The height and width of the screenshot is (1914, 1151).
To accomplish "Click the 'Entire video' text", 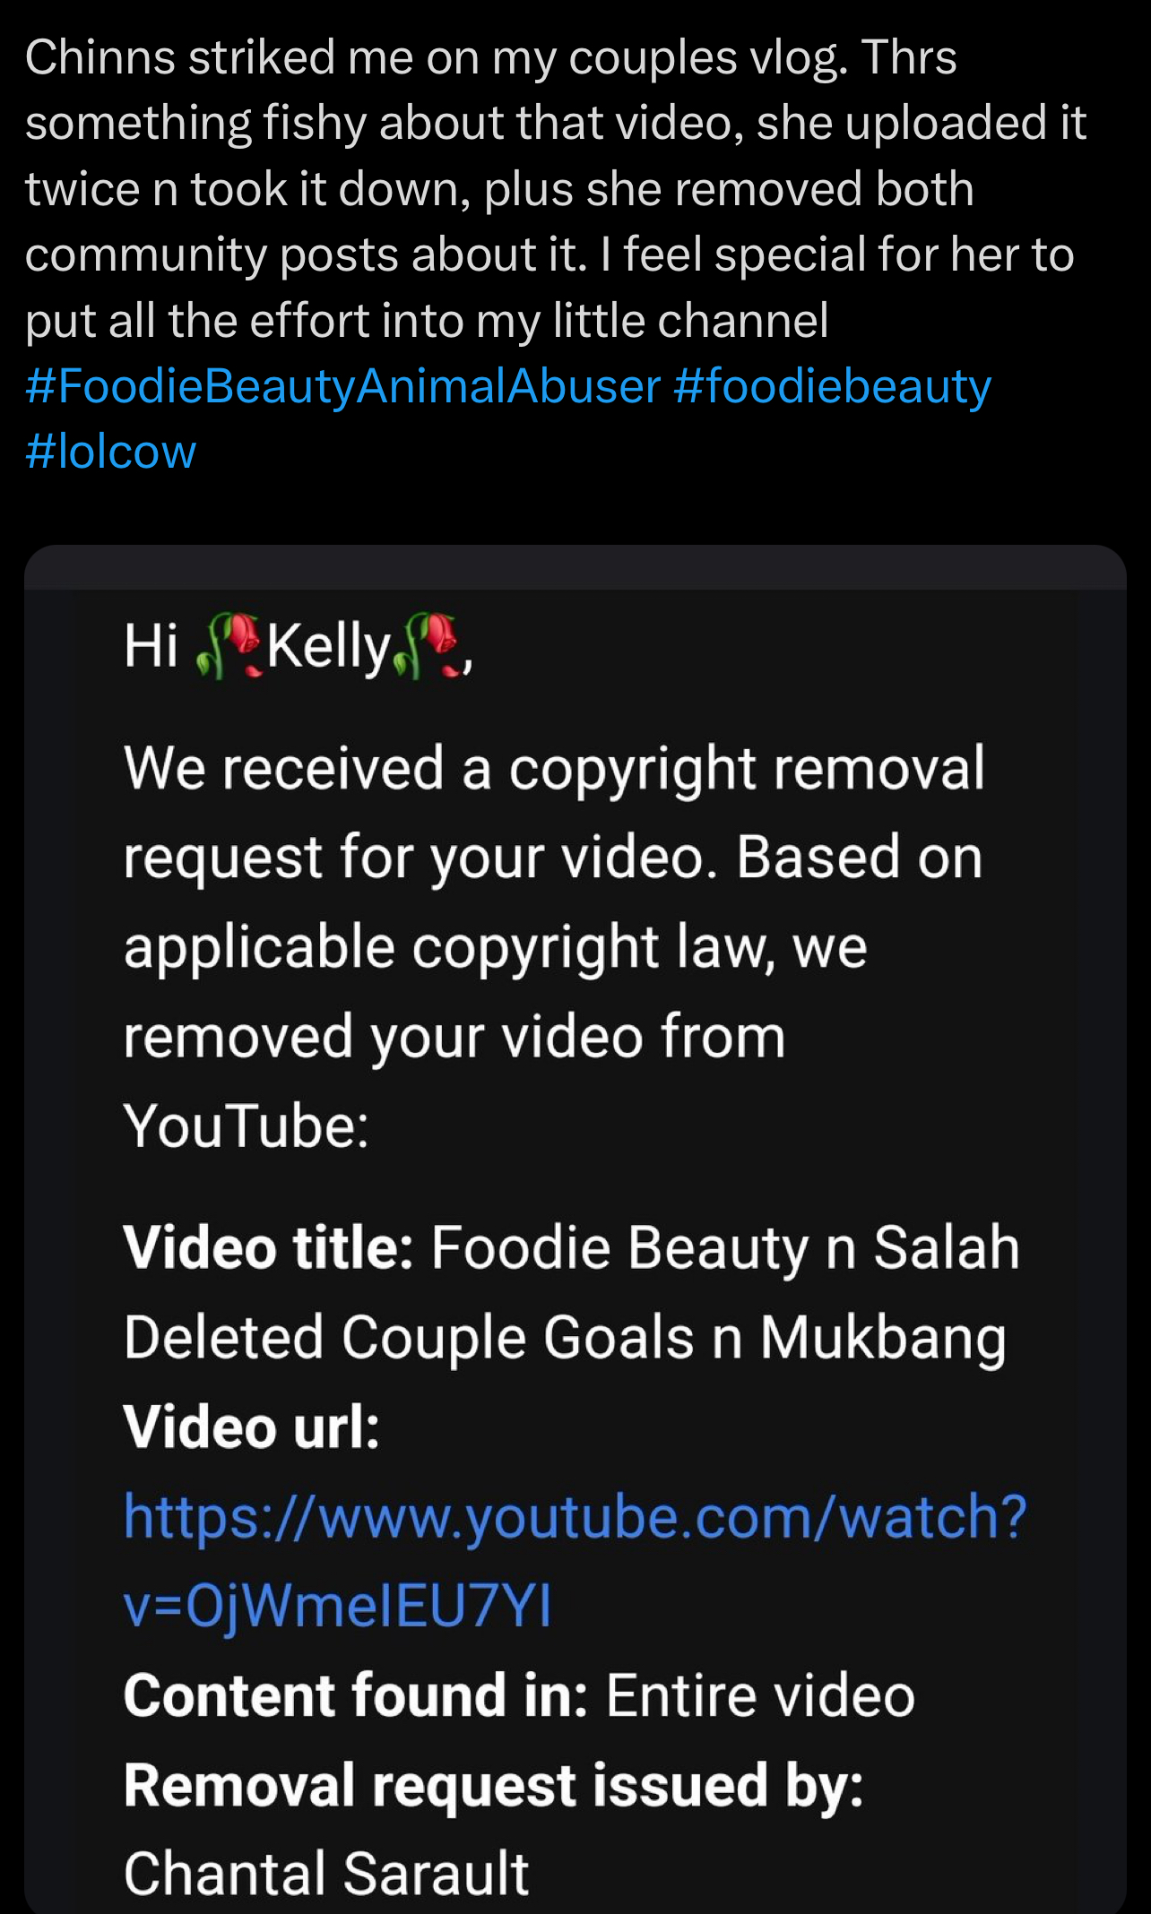I will [760, 1695].
